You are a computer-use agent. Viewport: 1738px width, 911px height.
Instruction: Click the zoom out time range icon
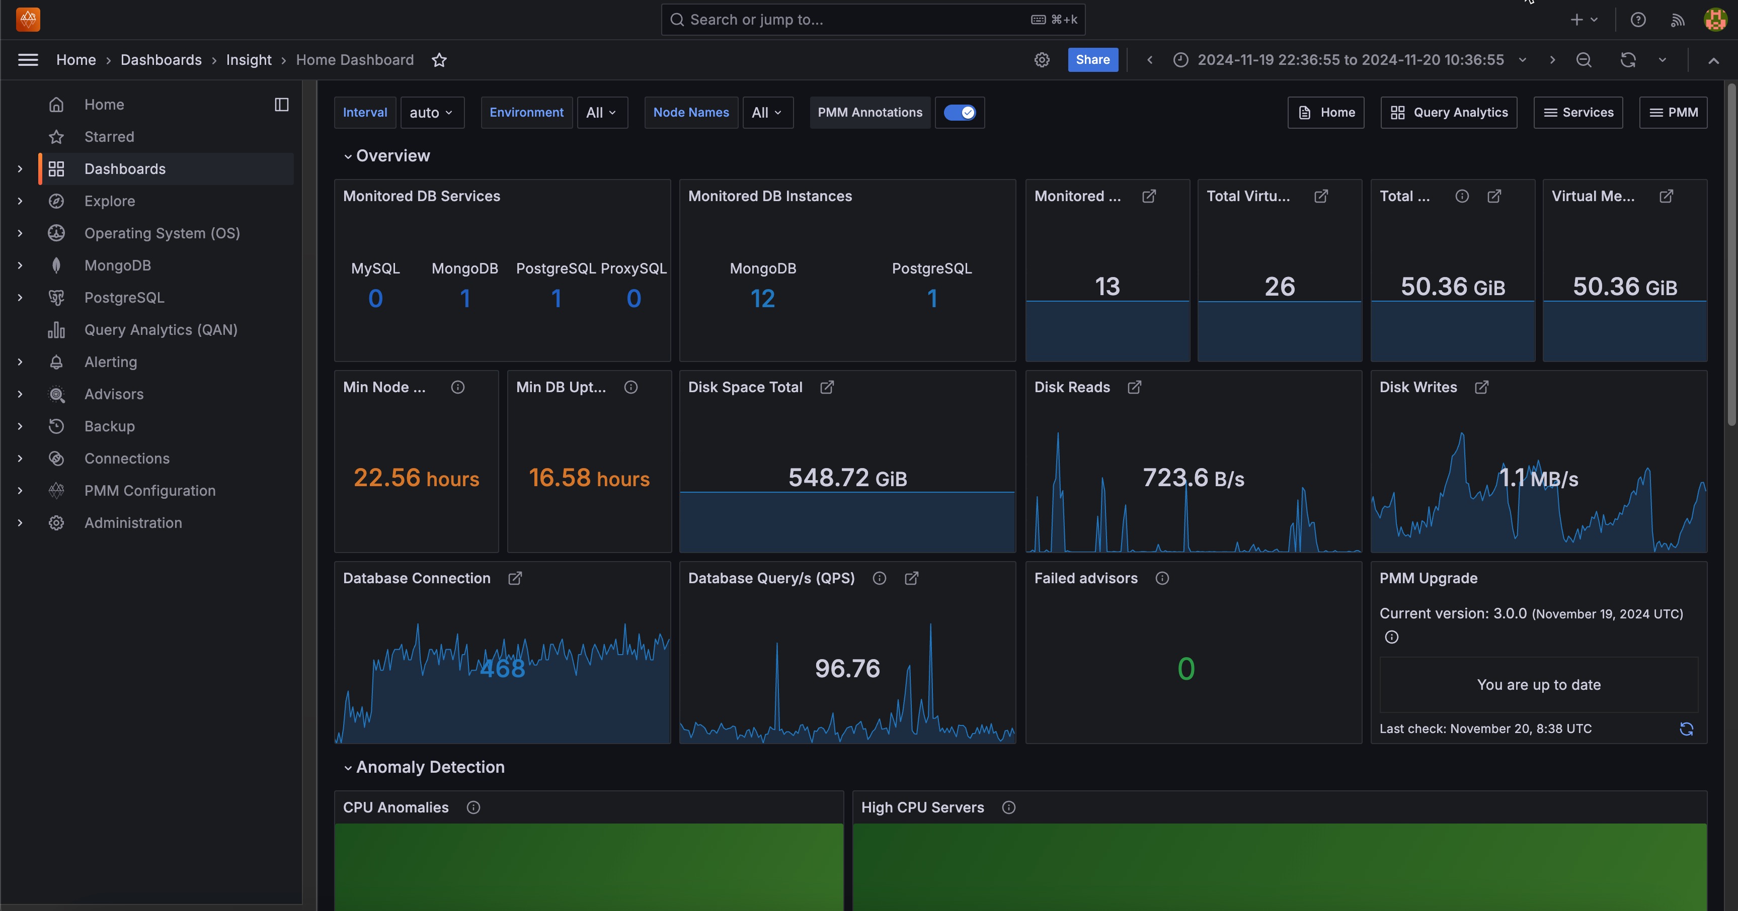1584,60
